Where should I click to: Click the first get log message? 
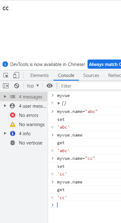click(61, 143)
